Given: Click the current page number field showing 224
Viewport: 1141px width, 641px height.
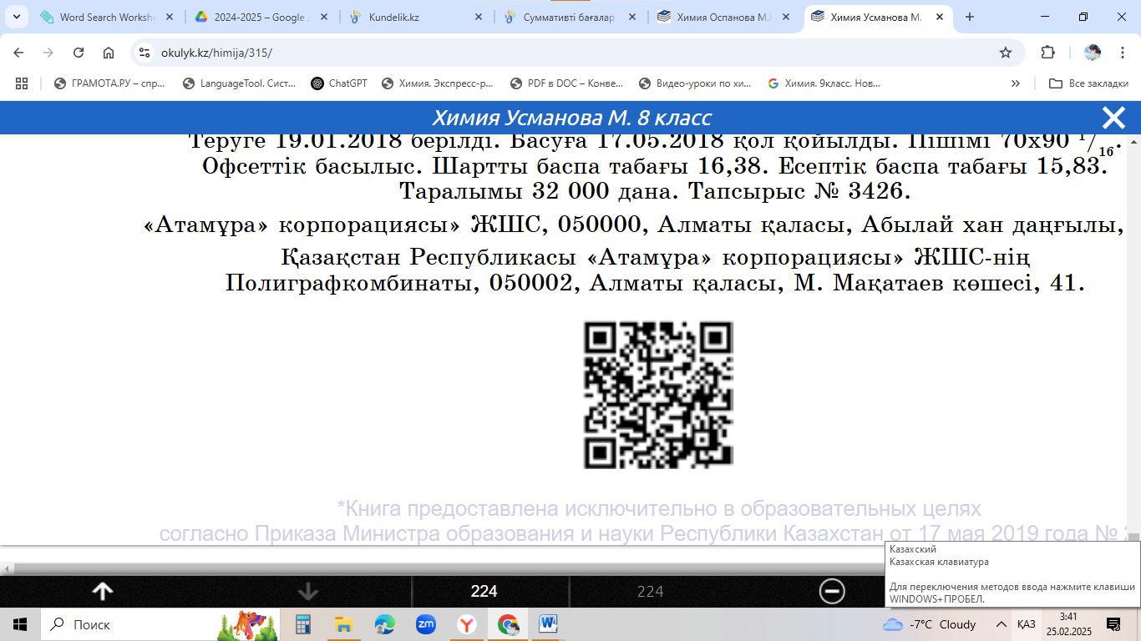Looking at the screenshot, I should [x=491, y=592].
